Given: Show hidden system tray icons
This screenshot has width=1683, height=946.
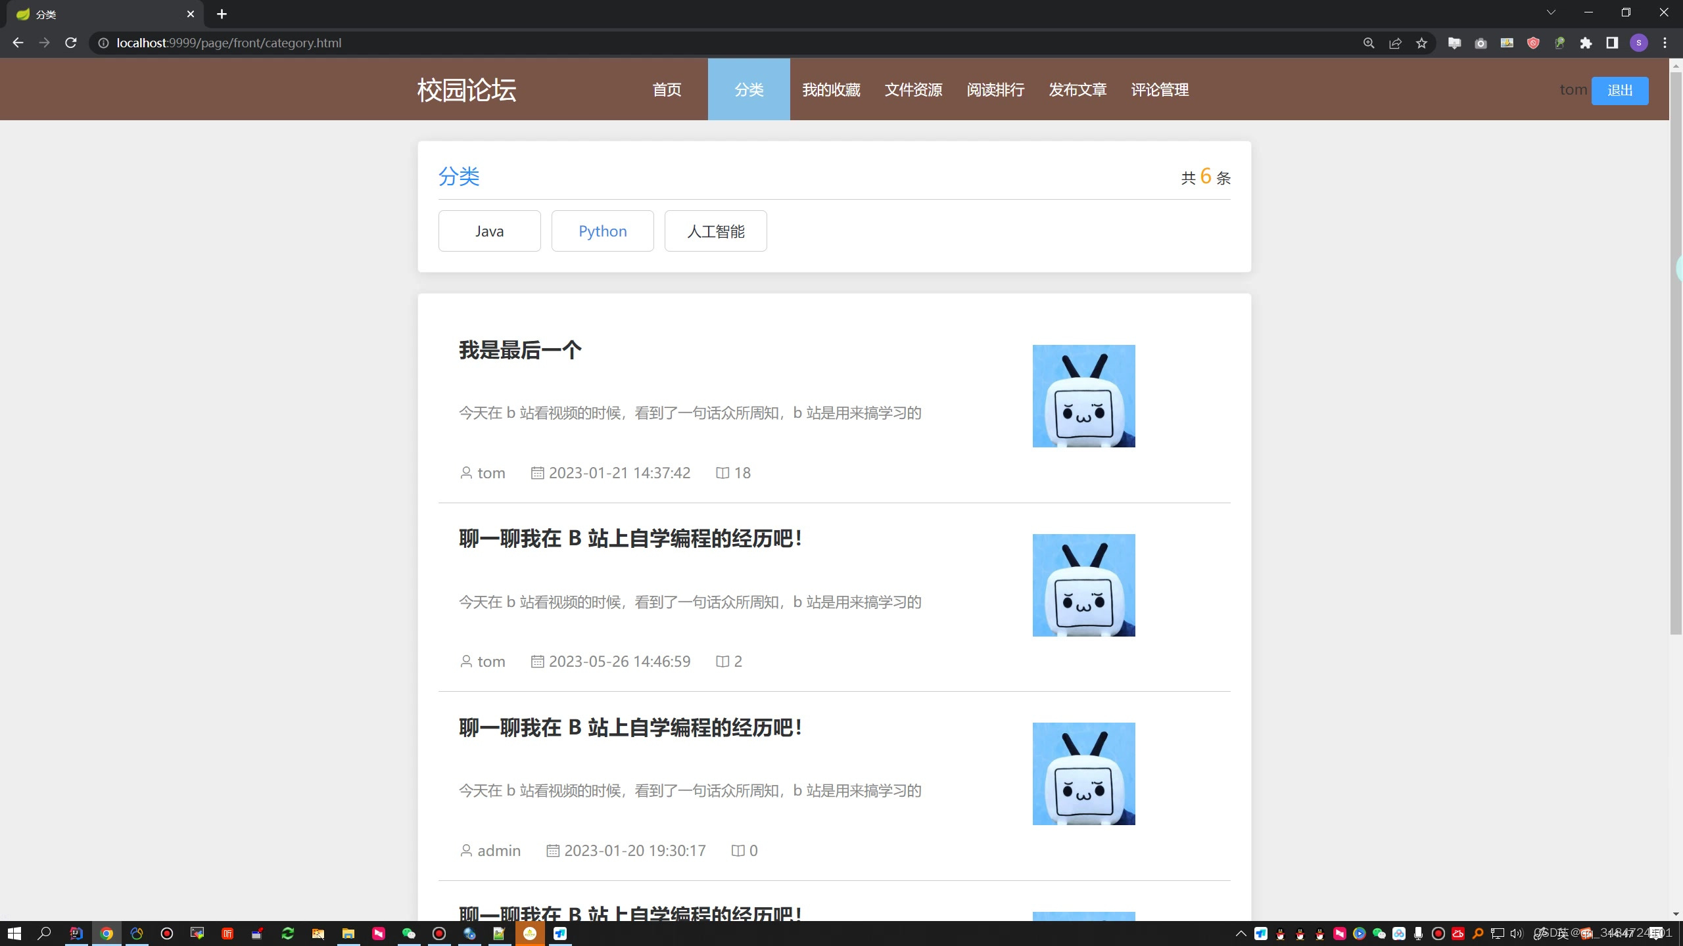Looking at the screenshot, I should pyautogui.click(x=1241, y=934).
